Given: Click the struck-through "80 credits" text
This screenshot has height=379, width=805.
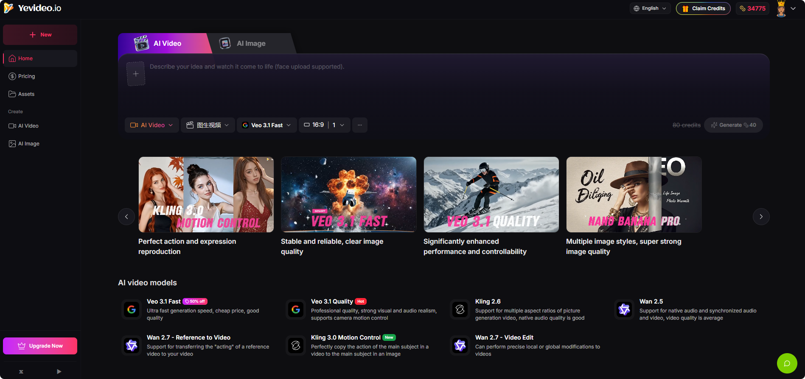Looking at the screenshot, I should (x=687, y=125).
